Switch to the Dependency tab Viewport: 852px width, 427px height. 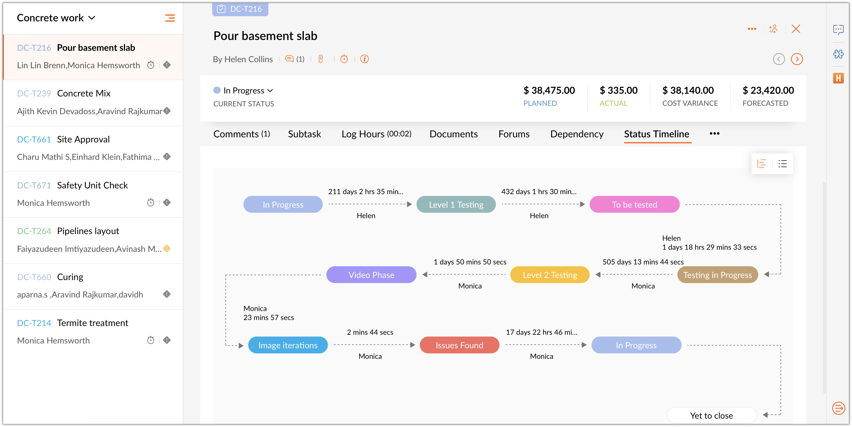(577, 134)
